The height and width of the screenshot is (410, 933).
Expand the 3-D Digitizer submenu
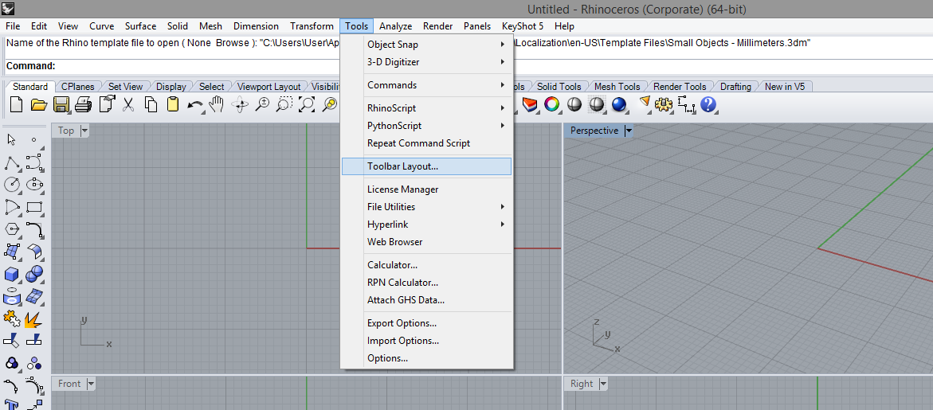click(426, 62)
